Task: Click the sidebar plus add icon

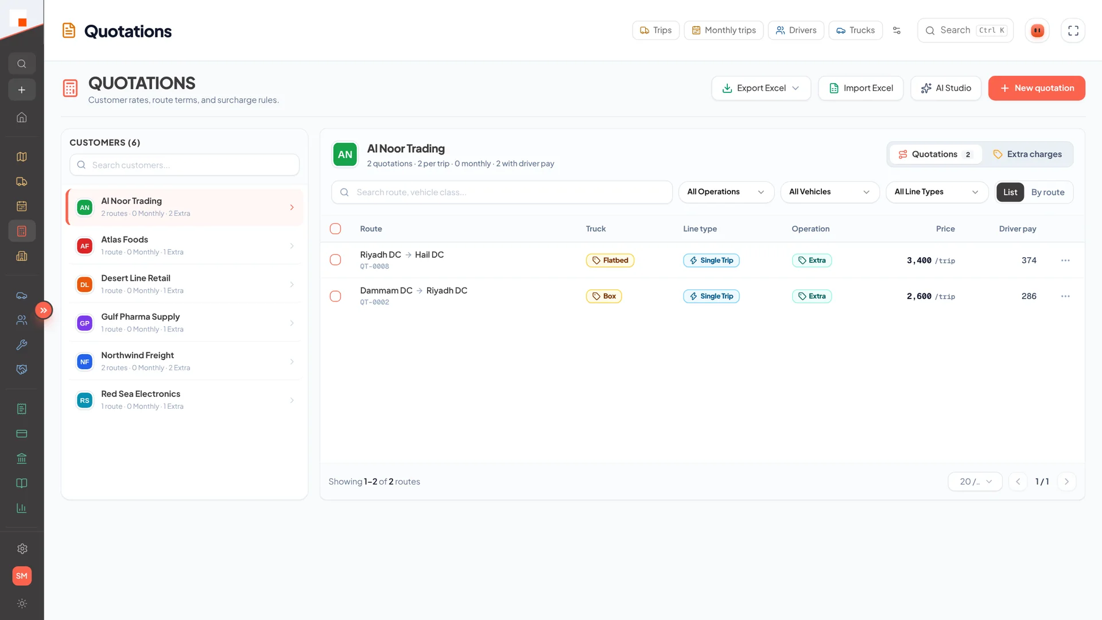Action: click(x=22, y=90)
